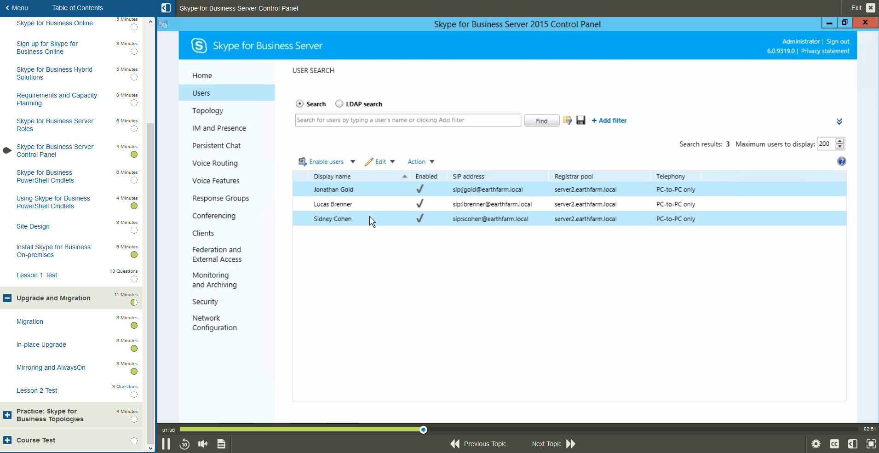Select the LDAP search radio button

click(x=339, y=104)
